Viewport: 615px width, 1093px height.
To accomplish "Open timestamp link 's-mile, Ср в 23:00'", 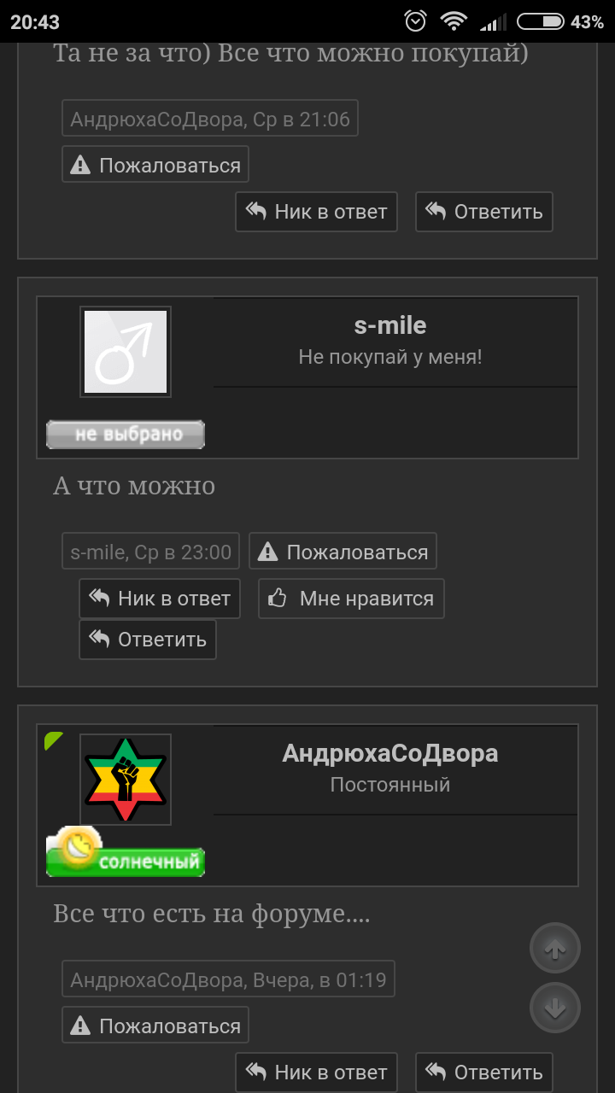I will point(151,552).
